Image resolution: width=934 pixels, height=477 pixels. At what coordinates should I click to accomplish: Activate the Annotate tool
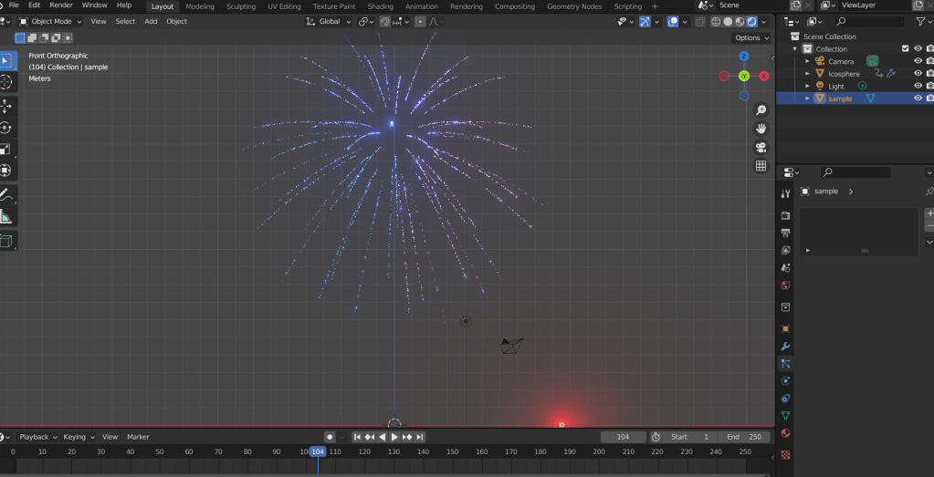pyautogui.click(x=6, y=194)
